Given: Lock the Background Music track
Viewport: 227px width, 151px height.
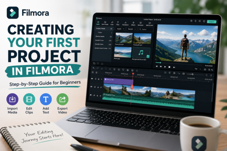Looking at the screenshot, I should (x=97, y=96).
